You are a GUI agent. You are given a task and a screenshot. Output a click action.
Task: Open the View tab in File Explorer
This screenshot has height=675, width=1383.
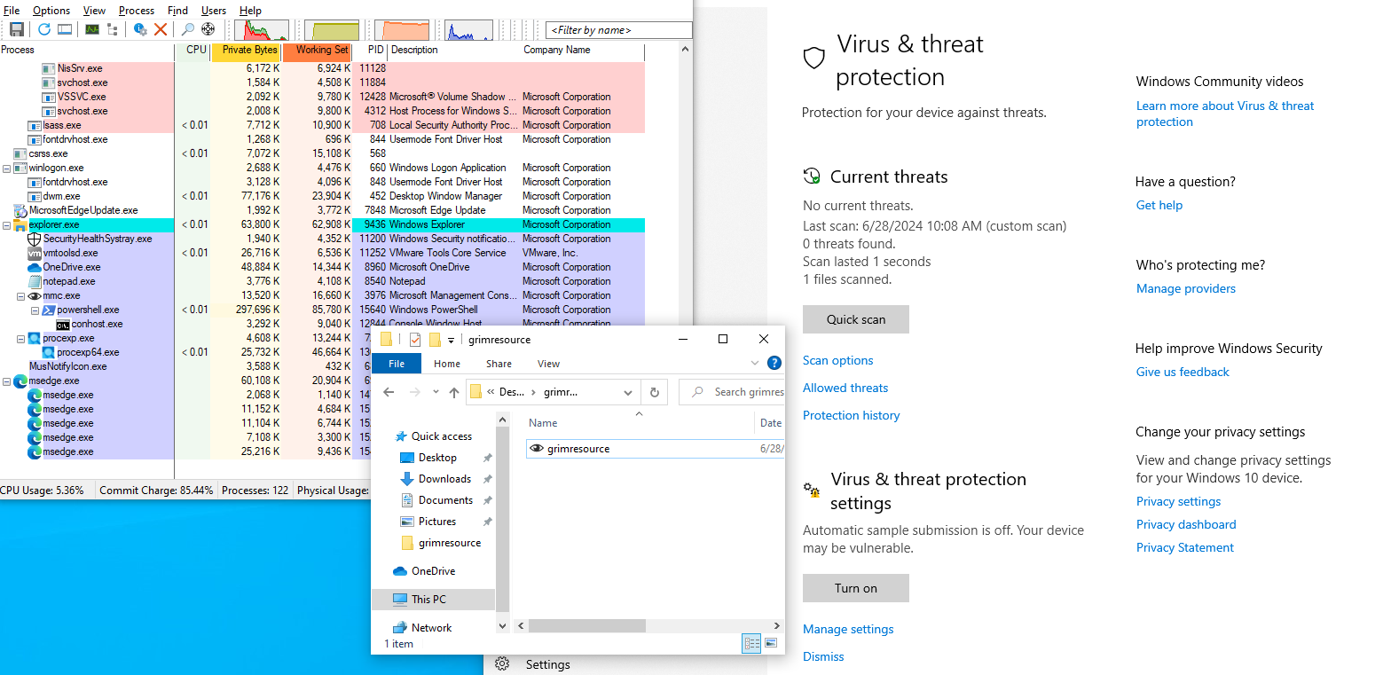point(548,364)
